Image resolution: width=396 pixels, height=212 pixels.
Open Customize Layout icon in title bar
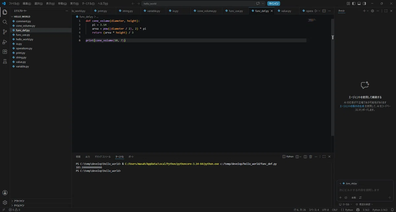pos(348,4)
